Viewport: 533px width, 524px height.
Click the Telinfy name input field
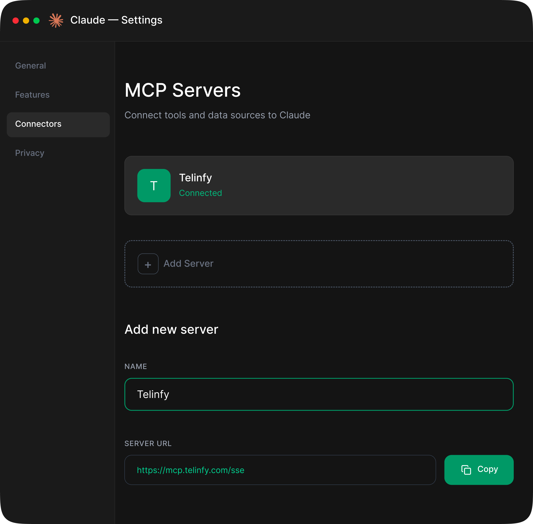[x=319, y=394]
